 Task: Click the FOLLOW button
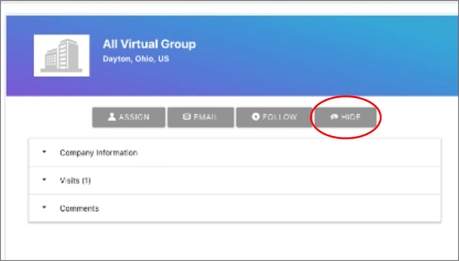coord(274,117)
